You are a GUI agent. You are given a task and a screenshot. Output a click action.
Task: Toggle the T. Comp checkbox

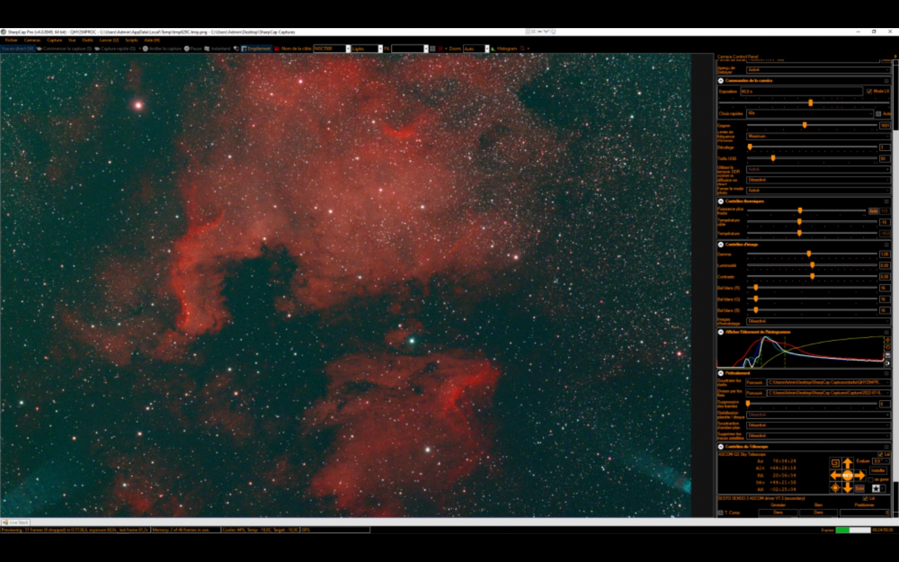721,513
